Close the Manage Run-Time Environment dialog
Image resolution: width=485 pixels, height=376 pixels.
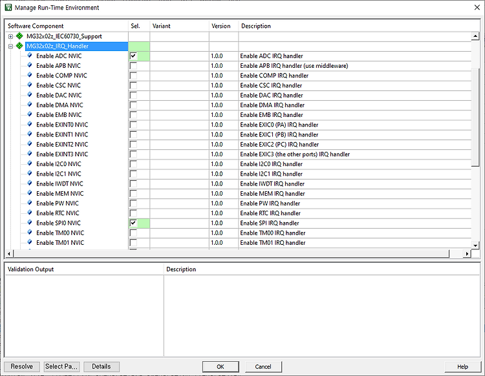coord(477,7)
